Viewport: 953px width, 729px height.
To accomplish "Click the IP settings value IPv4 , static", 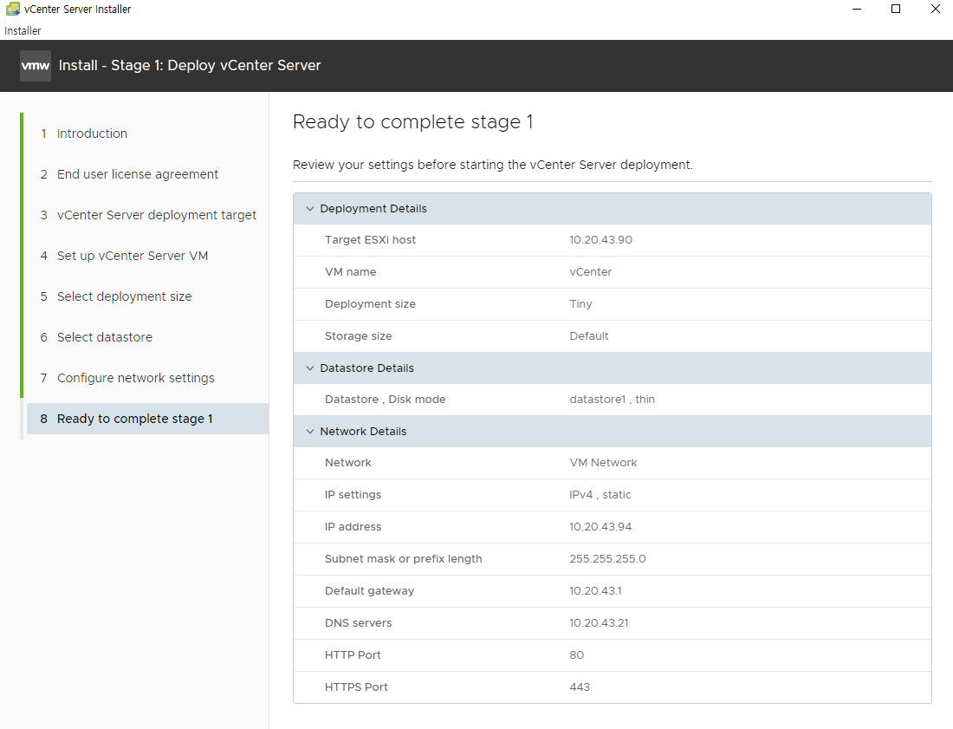I will (x=600, y=495).
